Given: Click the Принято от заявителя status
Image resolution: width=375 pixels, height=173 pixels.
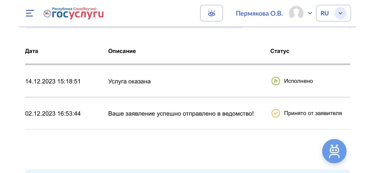Looking at the screenshot, I should point(313,113).
